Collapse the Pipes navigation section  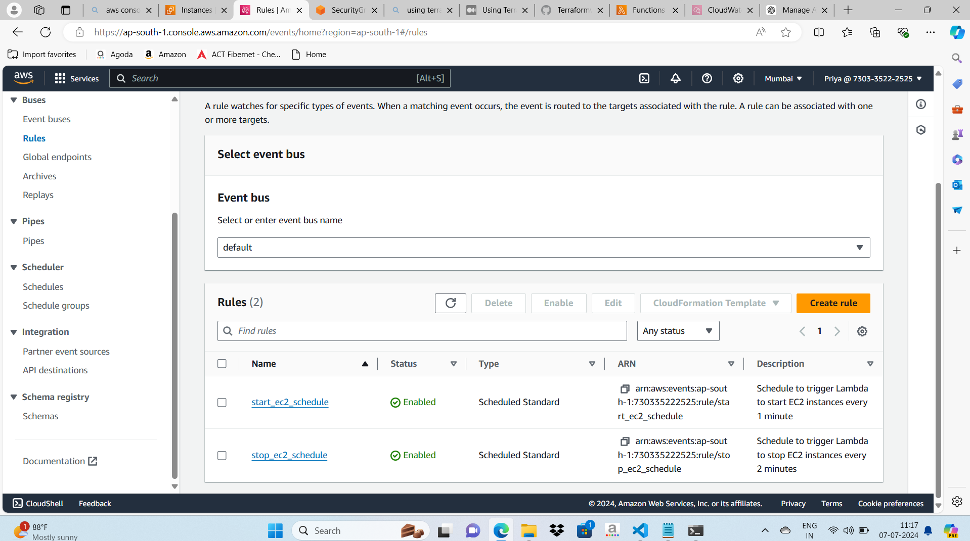coord(14,221)
